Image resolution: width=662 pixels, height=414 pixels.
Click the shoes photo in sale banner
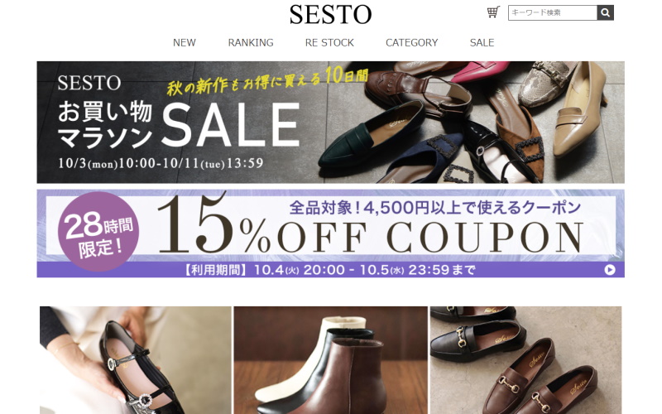pyautogui.click(x=468, y=122)
